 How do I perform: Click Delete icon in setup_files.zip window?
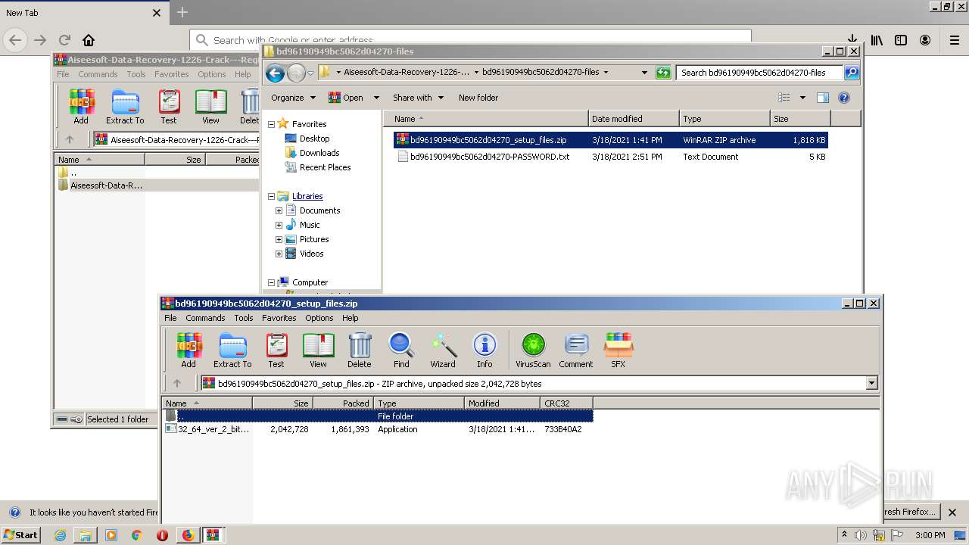(360, 350)
